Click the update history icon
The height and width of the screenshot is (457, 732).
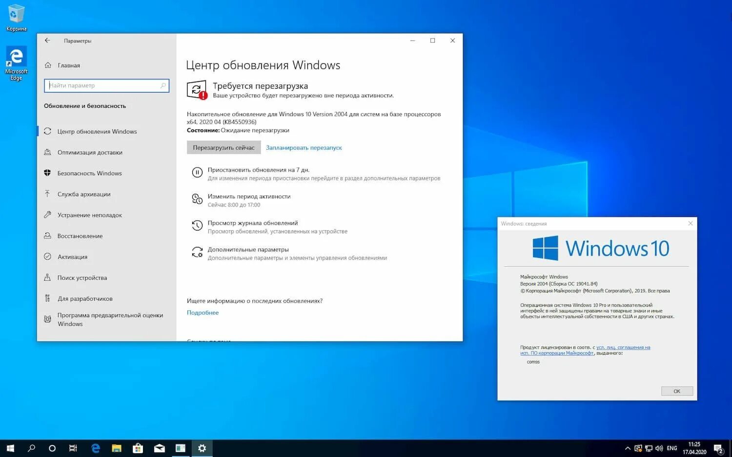[x=197, y=225]
